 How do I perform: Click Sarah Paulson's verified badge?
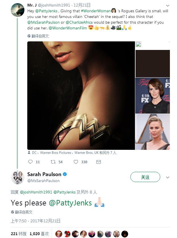click(65, 174)
